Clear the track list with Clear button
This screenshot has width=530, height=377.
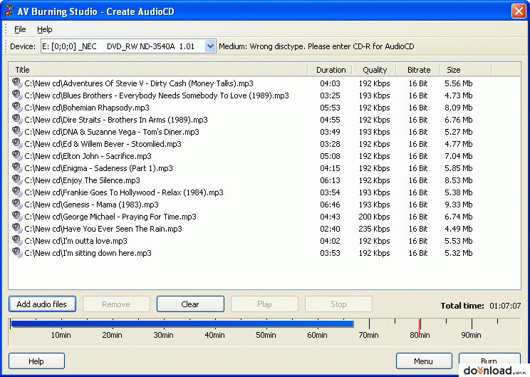(x=190, y=304)
